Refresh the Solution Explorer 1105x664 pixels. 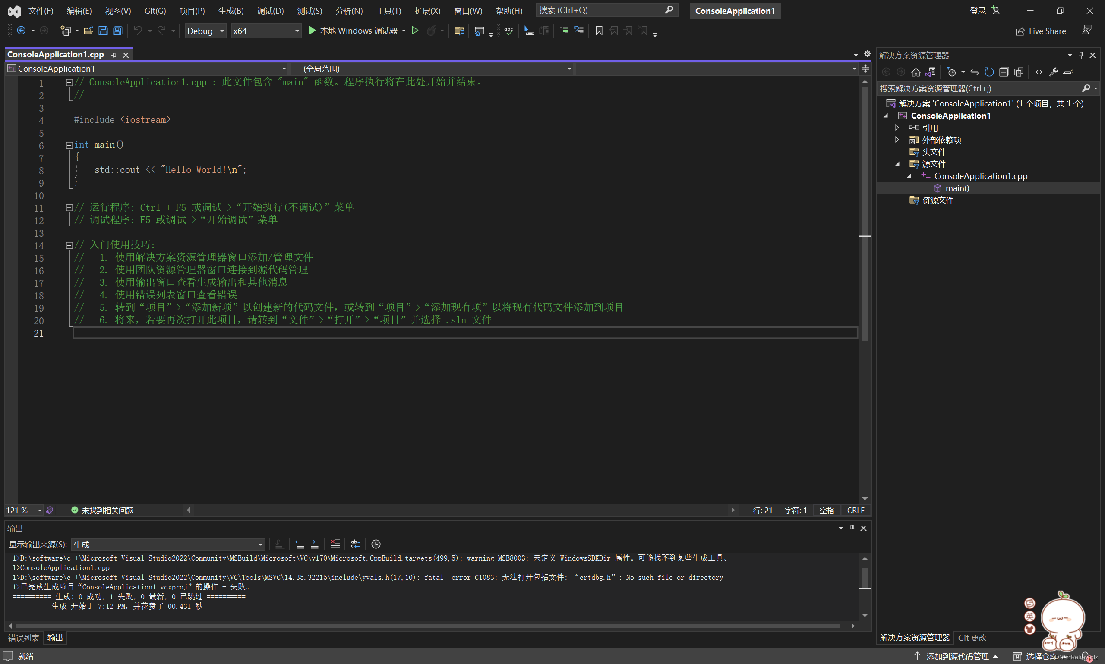coord(989,72)
